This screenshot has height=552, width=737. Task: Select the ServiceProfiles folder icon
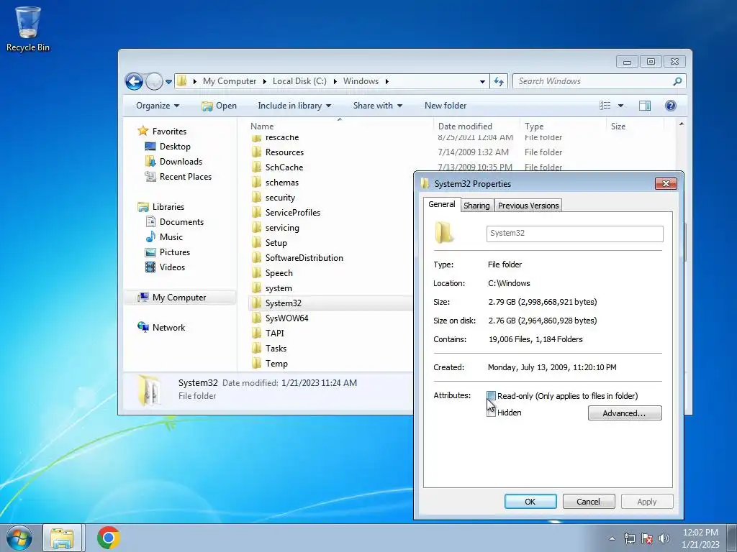[x=257, y=213]
